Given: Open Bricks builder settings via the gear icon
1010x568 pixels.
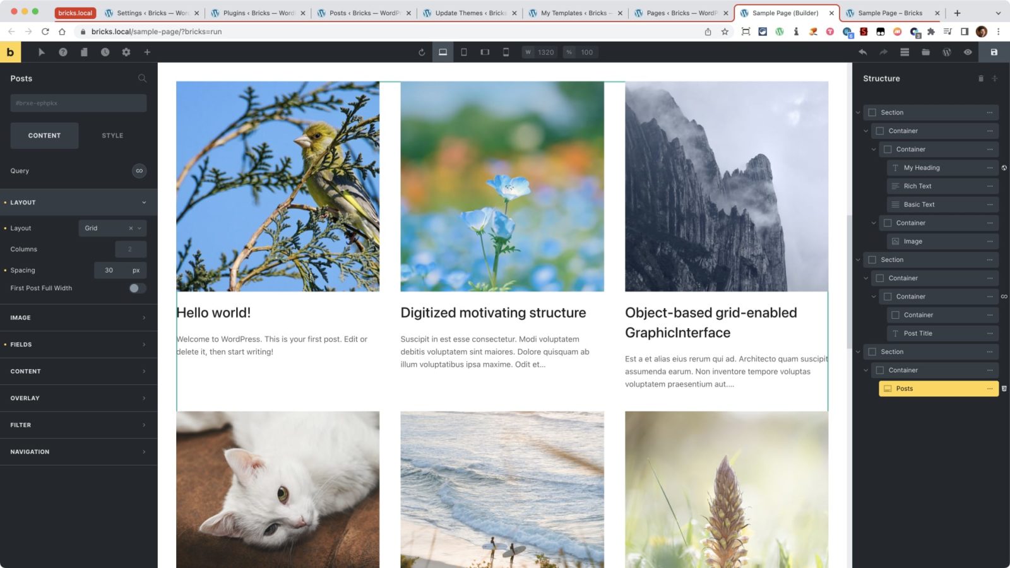Looking at the screenshot, I should pyautogui.click(x=126, y=52).
